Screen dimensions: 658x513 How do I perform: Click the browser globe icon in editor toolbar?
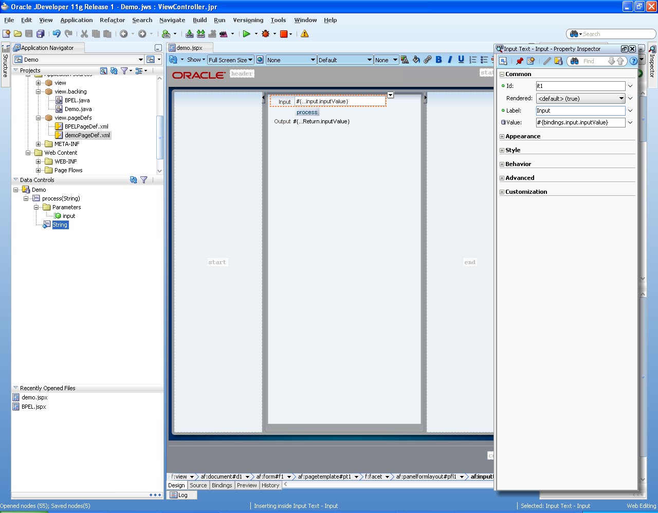(260, 60)
